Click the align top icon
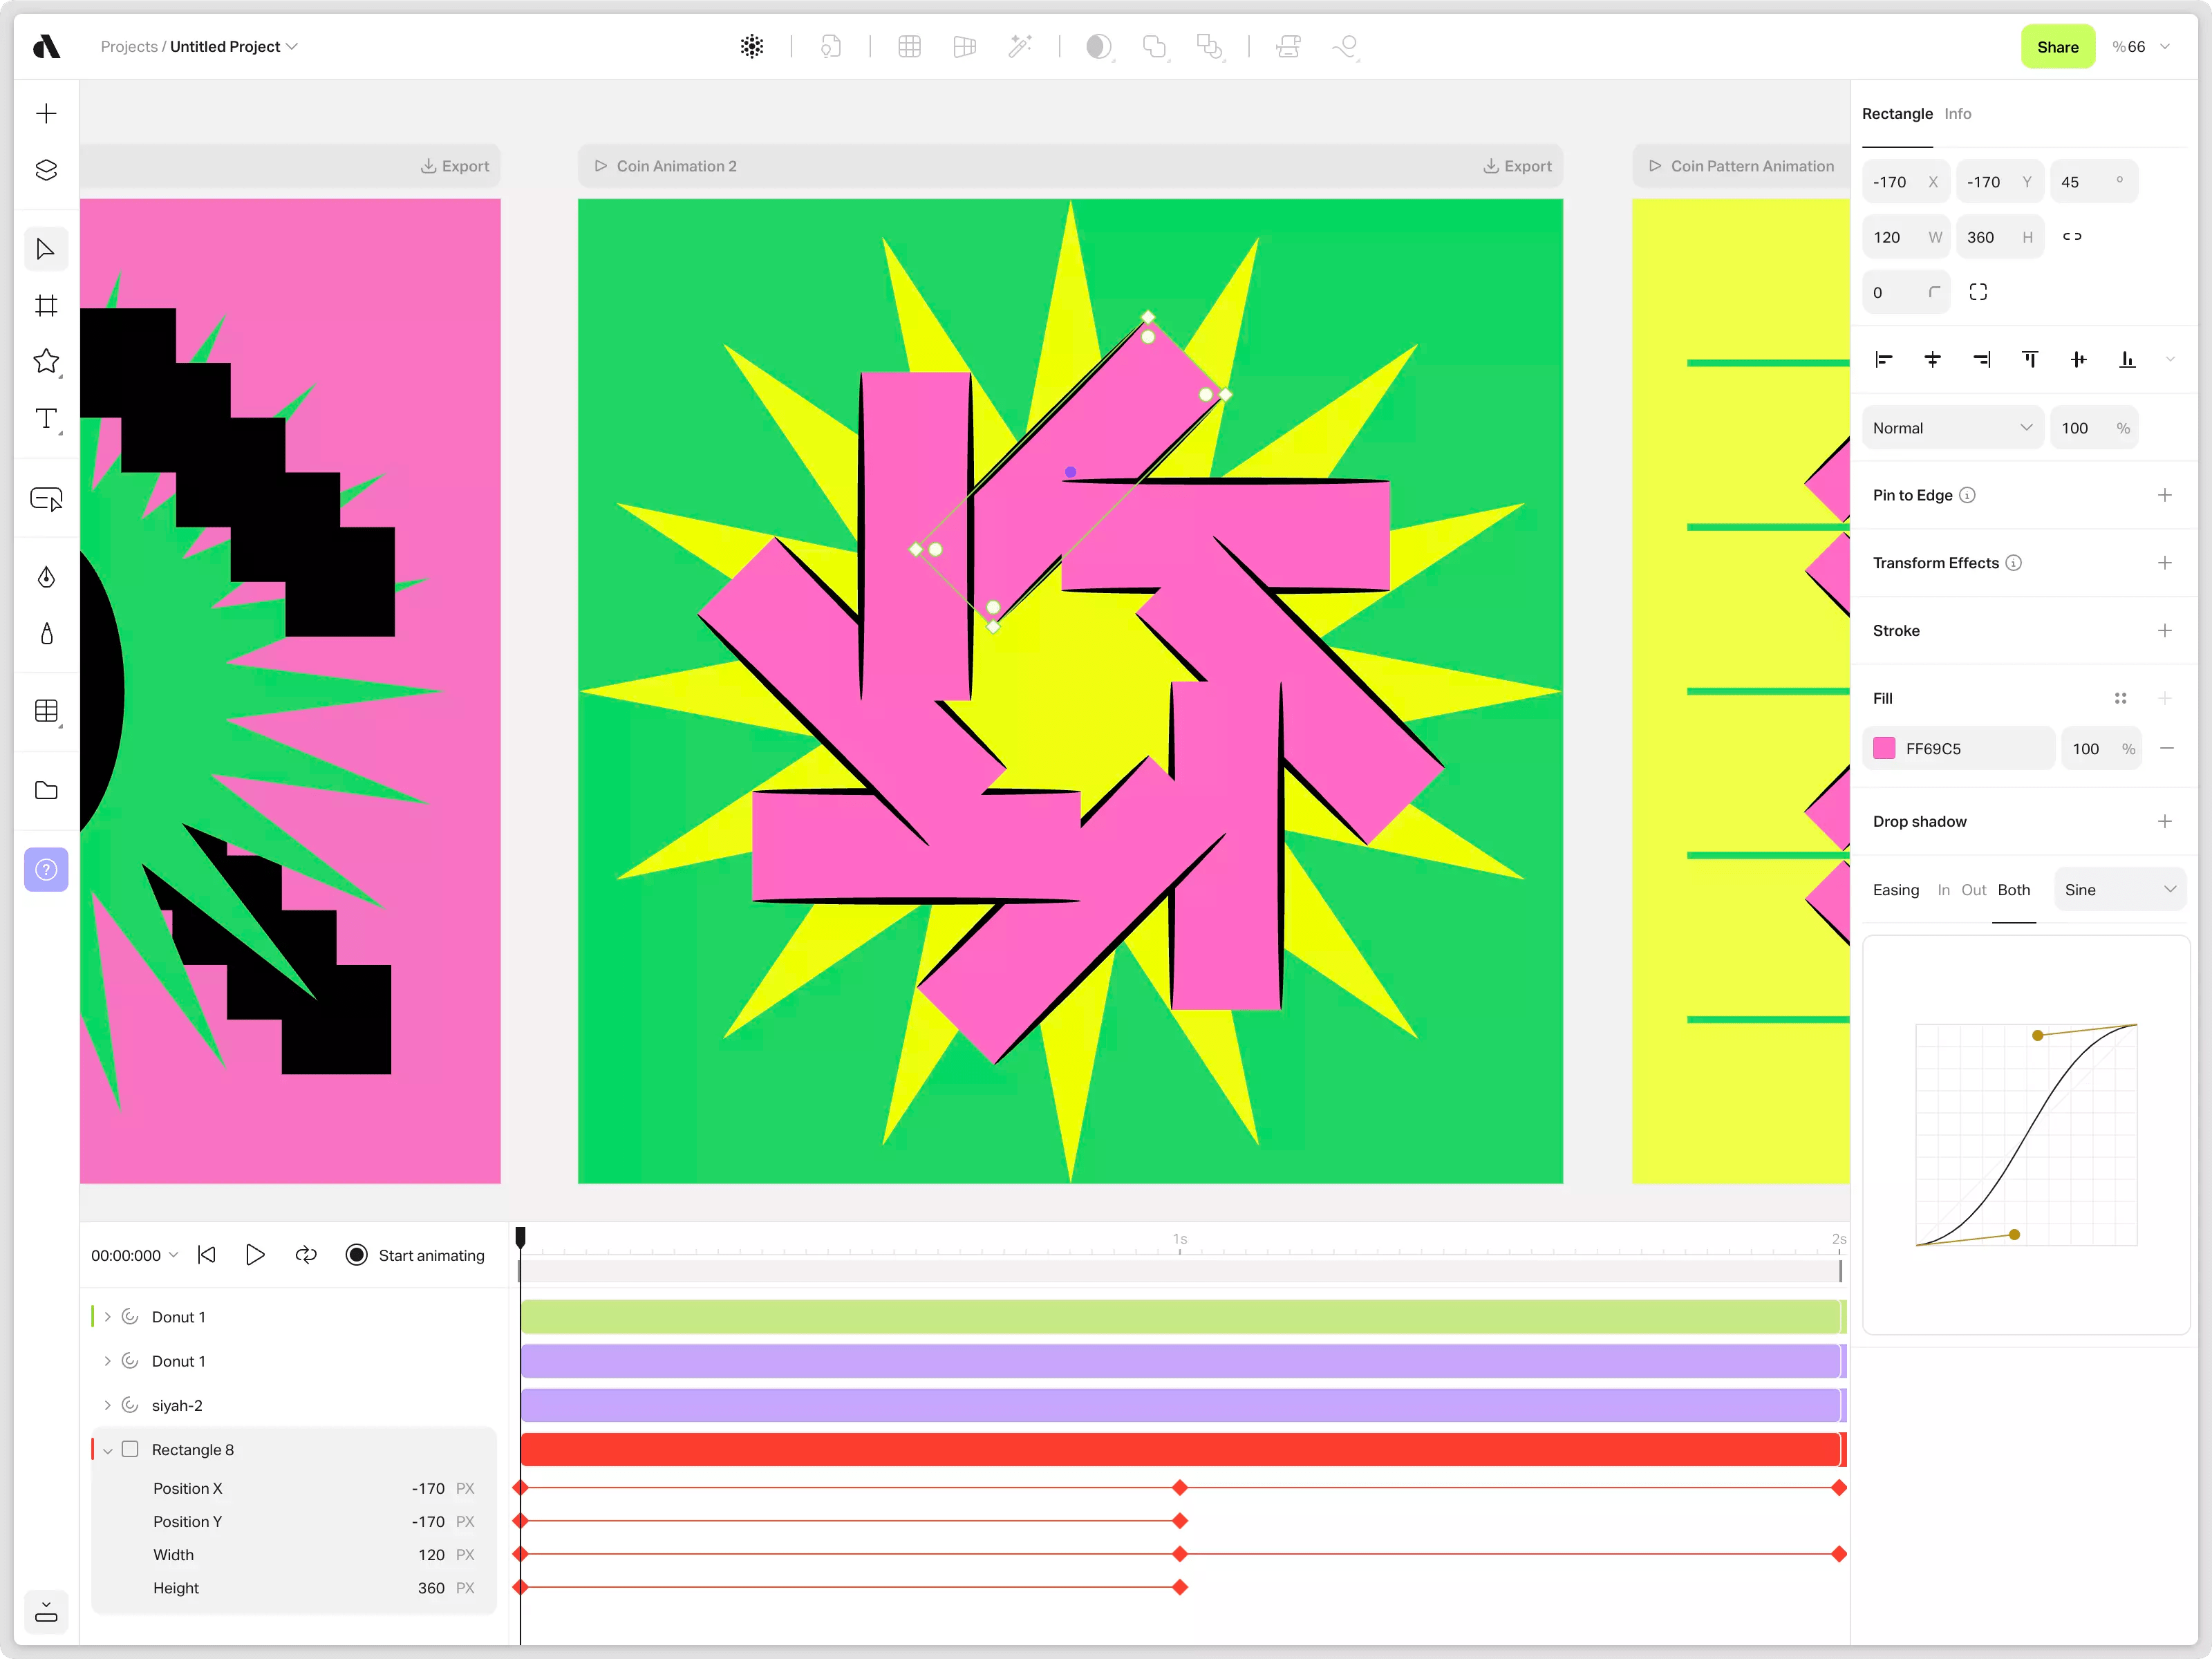 pyautogui.click(x=2030, y=359)
